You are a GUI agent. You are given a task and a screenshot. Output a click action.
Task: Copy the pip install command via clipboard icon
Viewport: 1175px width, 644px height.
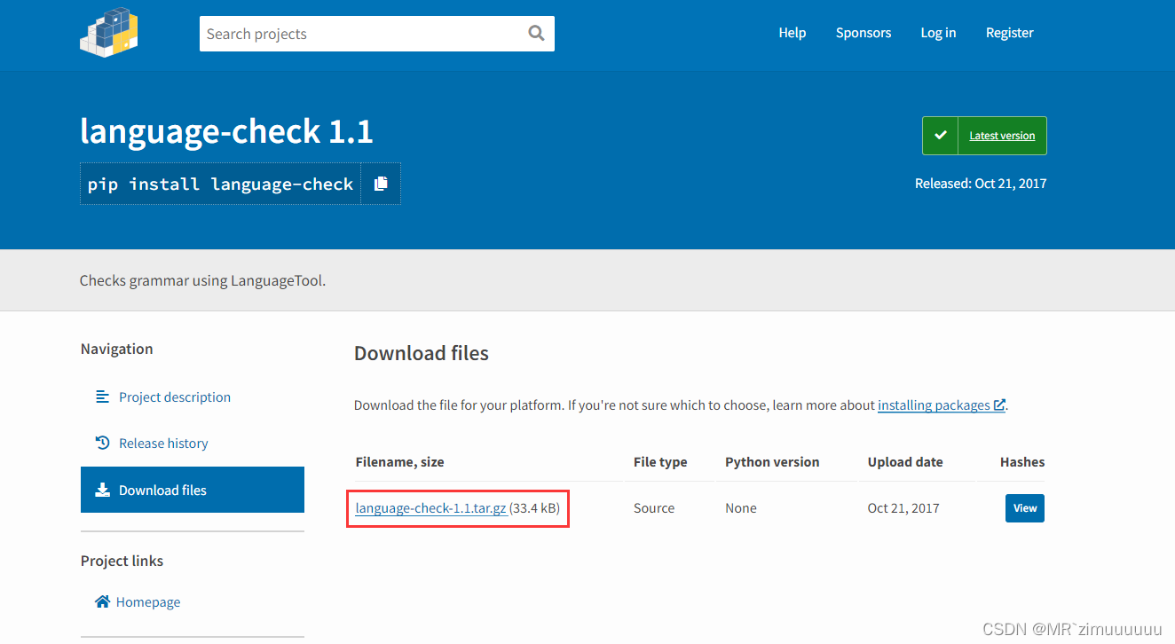tap(381, 184)
